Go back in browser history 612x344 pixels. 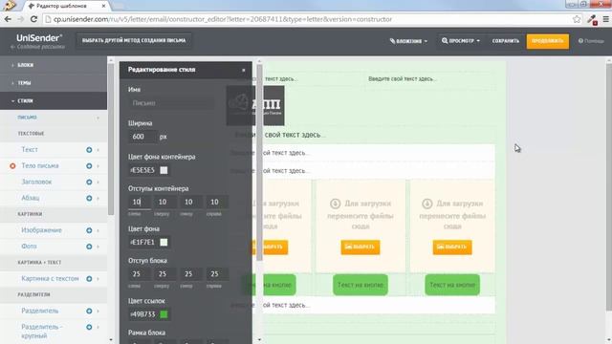pyautogui.click(x=8, y=19)
